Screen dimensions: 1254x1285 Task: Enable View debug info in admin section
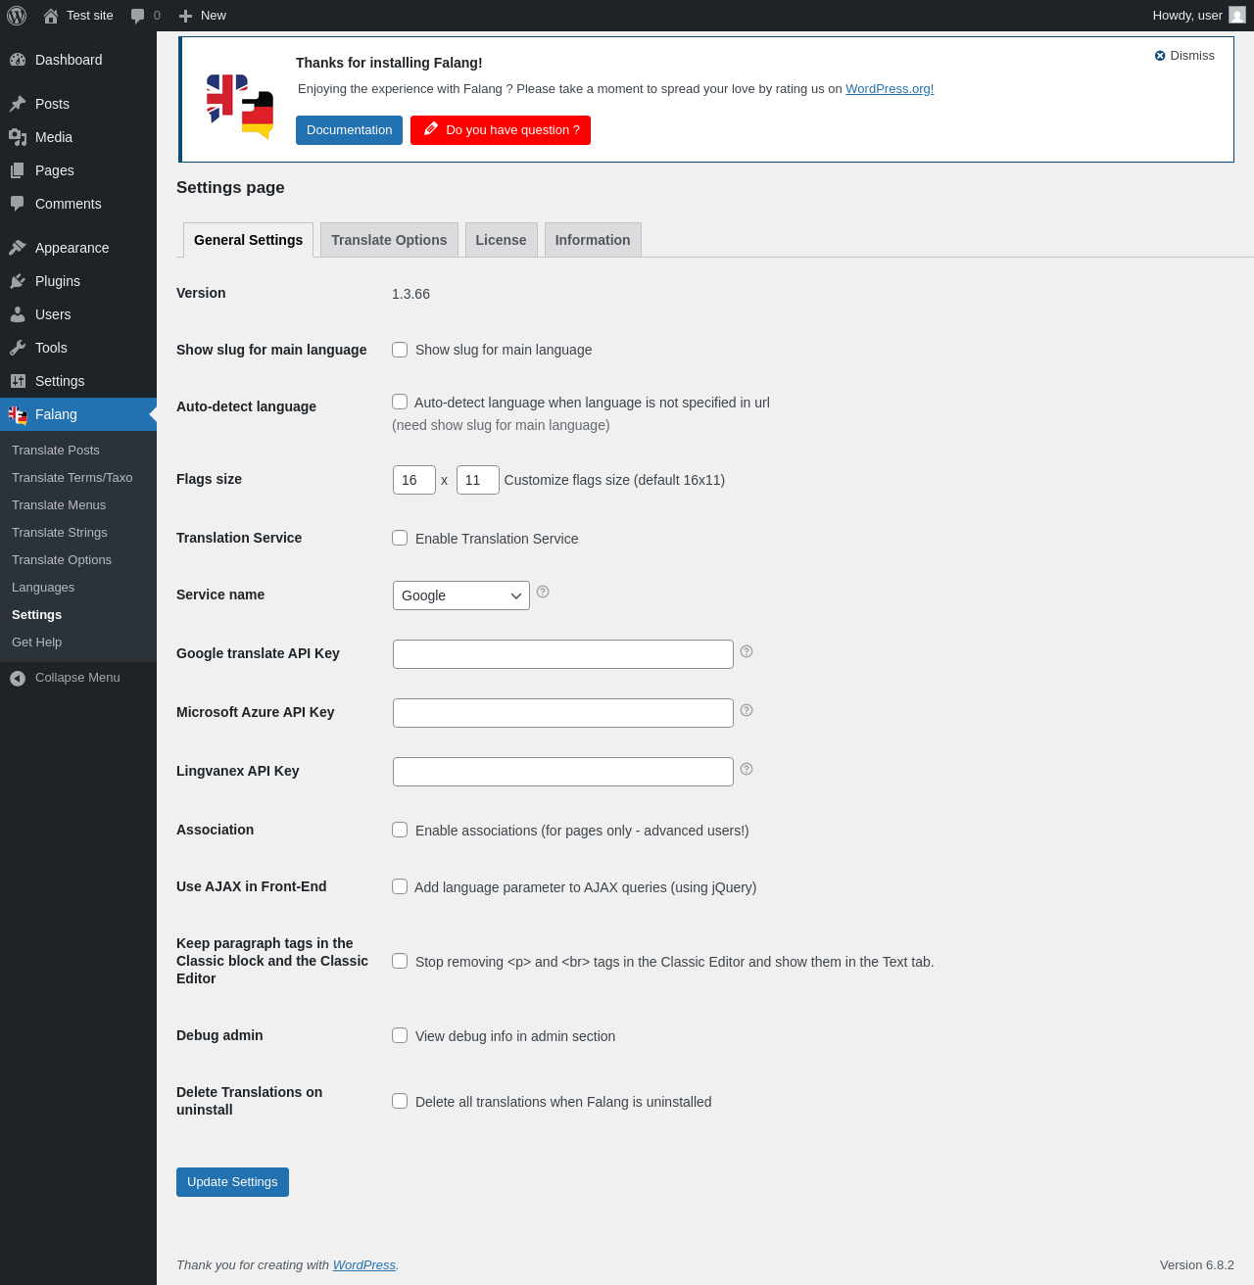[x=400, y=1035]
